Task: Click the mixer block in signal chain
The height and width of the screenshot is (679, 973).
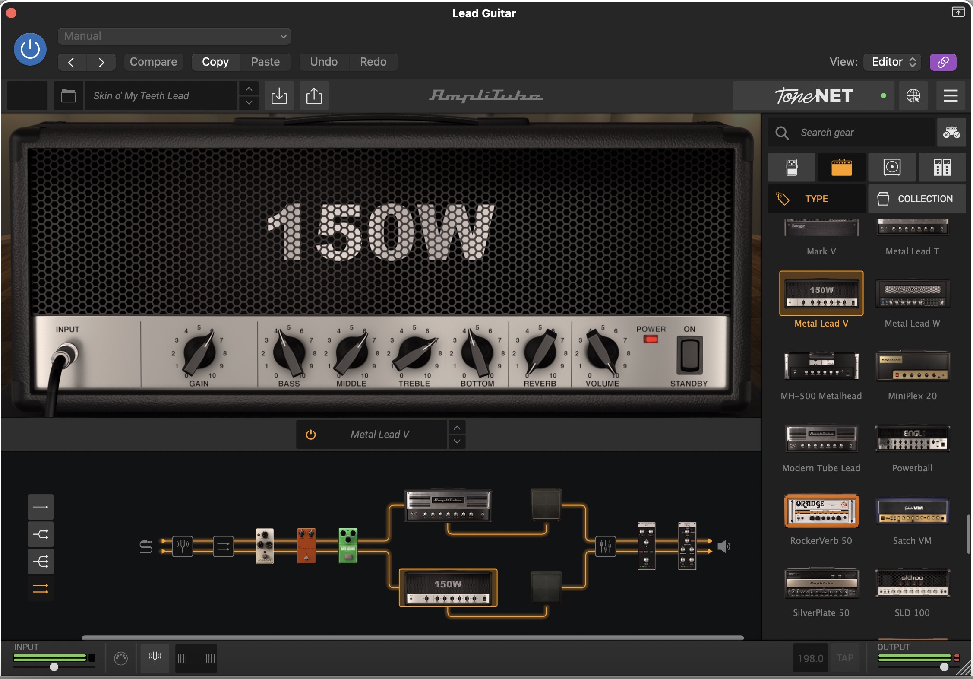Action: click(606, 546)
